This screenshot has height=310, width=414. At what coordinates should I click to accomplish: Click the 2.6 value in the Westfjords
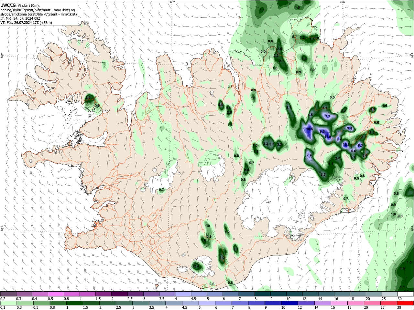coord(88,98)
